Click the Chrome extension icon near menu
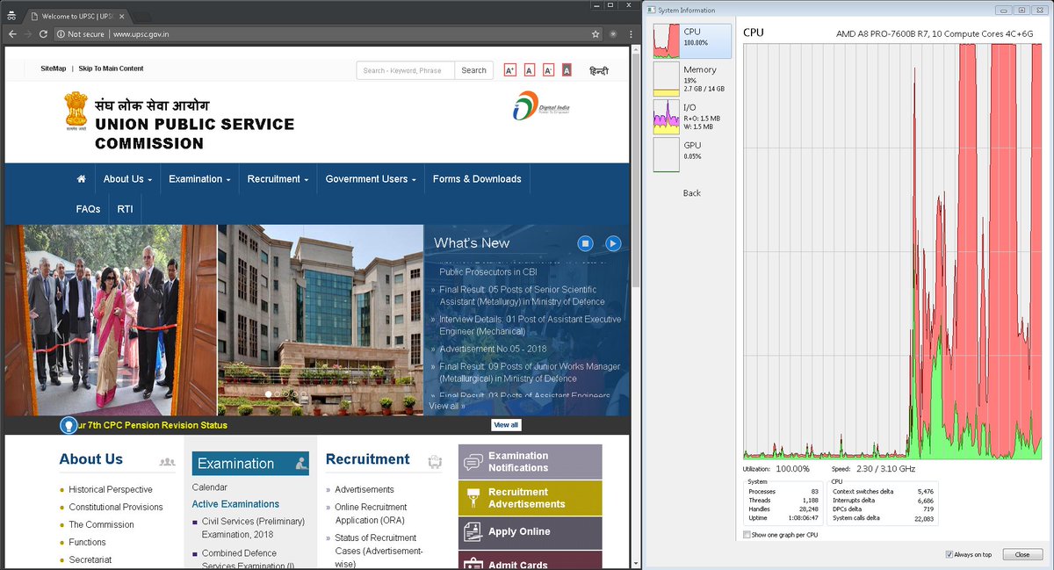The height and width of the screenshot is (570, 1054). point(613,33)
